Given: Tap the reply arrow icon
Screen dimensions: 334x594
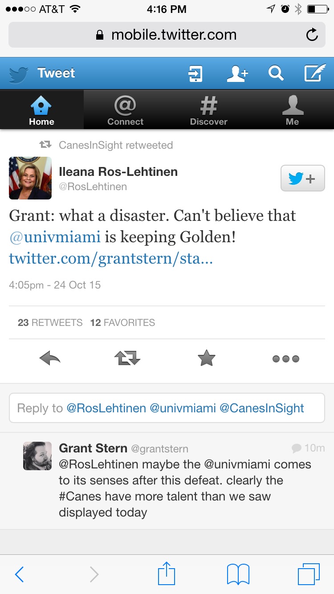Looking at the screenshot, I should click(x=49, y=358).
